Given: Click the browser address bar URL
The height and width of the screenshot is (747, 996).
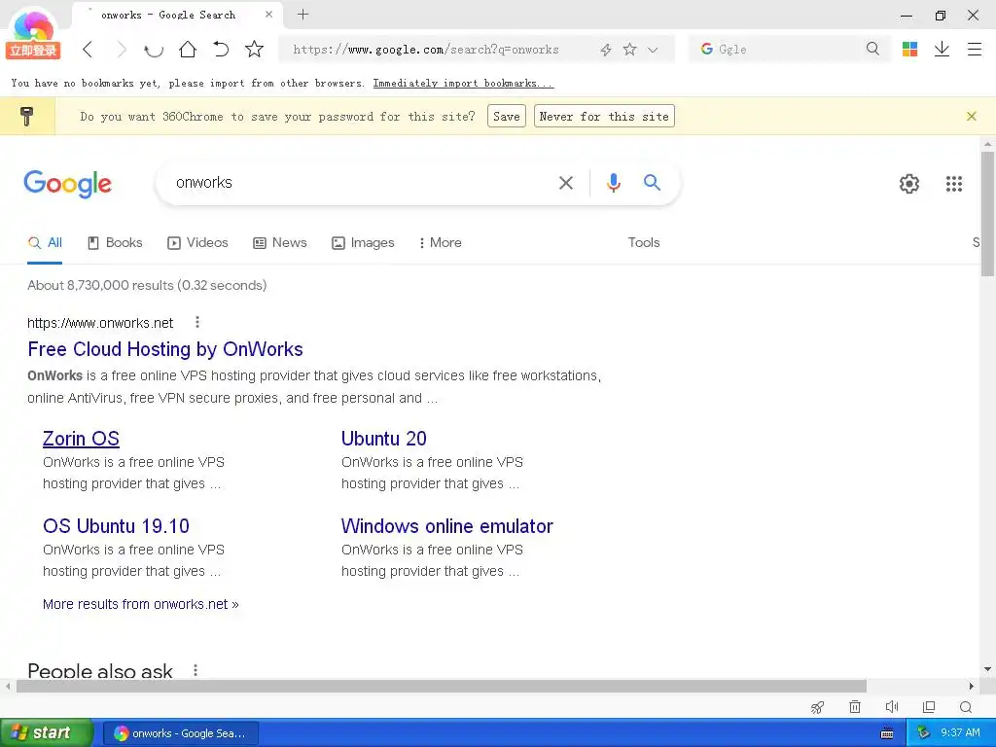Looking at the screenshot, I should click(x=426, y=50).
